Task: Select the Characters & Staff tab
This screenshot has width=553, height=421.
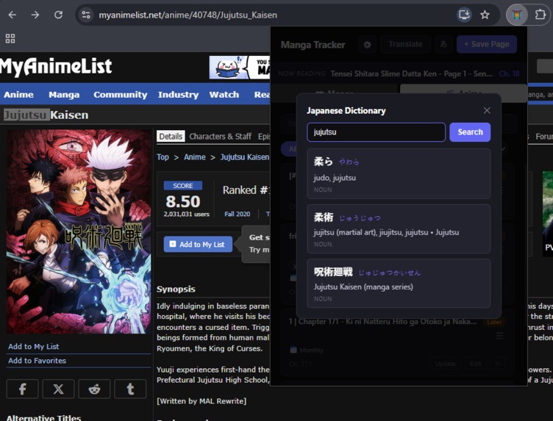Action: coord(221,137)
